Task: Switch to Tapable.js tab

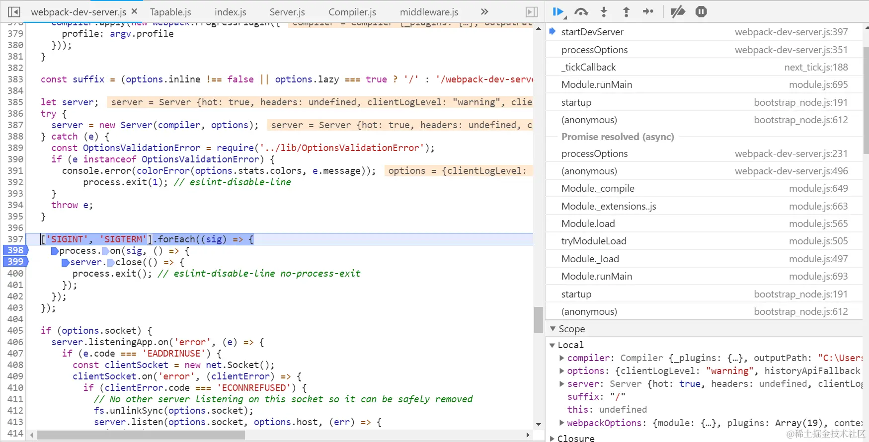Action: (x=170, y=12)
